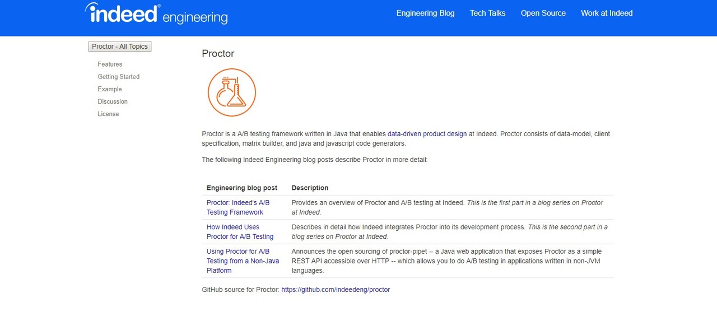717x311 pixels.
Task: Open the Open Source nav link
Action: 543,13
